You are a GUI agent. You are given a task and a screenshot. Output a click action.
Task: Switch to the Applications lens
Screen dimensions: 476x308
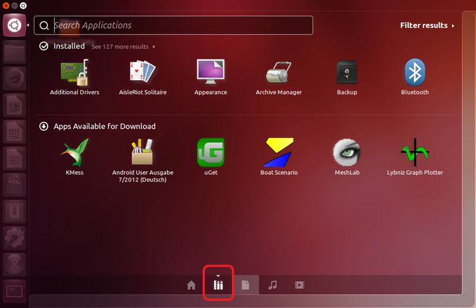[x=218, y=284]
